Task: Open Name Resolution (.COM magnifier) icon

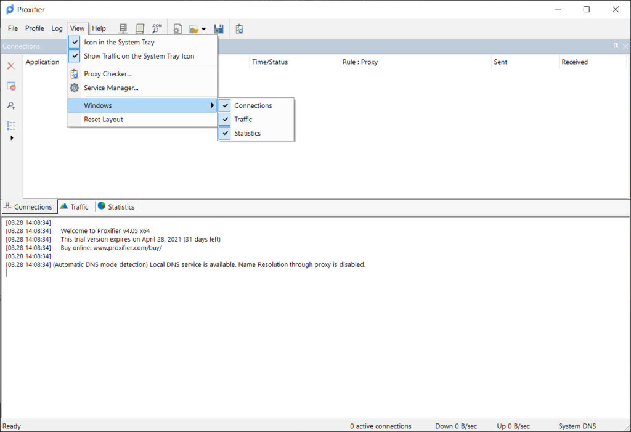Action: 157,28
